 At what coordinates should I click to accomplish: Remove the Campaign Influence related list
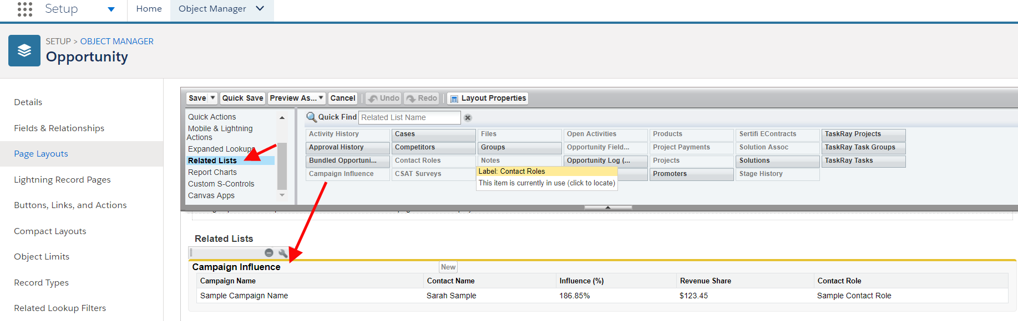pos(269,253)
